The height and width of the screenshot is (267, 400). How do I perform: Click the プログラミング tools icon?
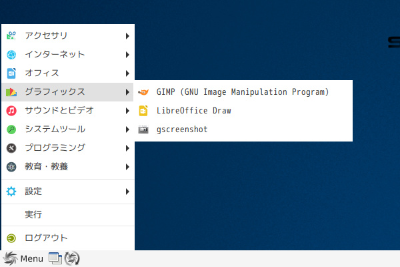click(x=11, y=148)
